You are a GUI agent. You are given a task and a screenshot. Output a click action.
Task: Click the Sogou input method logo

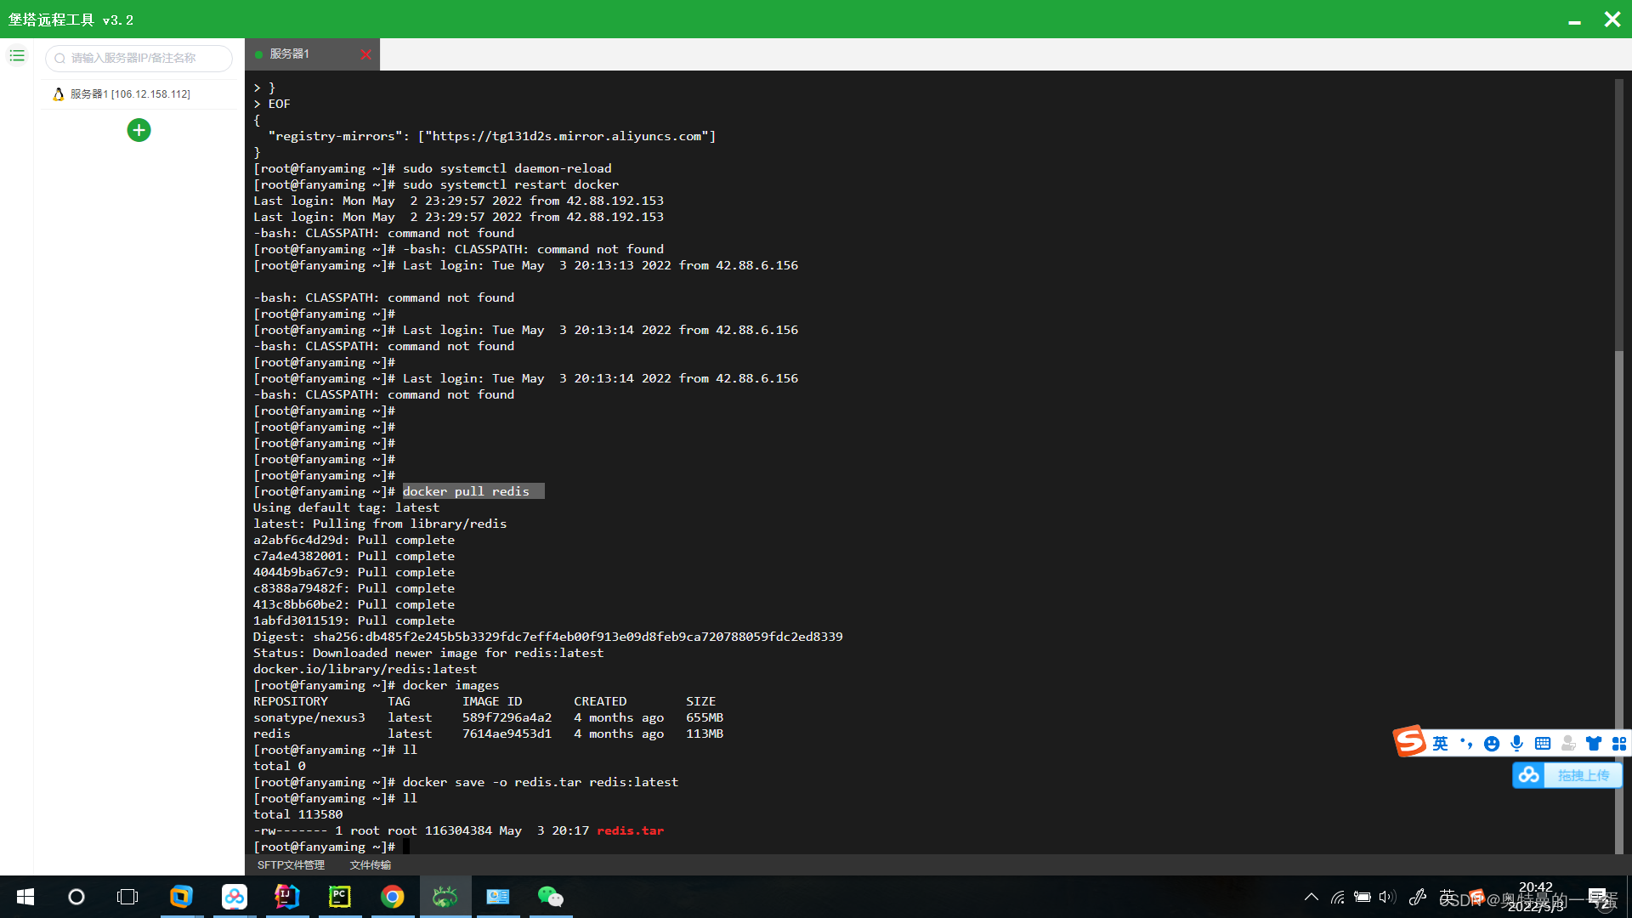pyautogui.click(x=1409, y=741)
